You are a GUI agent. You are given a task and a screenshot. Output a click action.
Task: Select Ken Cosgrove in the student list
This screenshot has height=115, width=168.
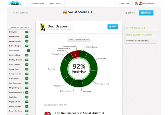pos(19,83)
